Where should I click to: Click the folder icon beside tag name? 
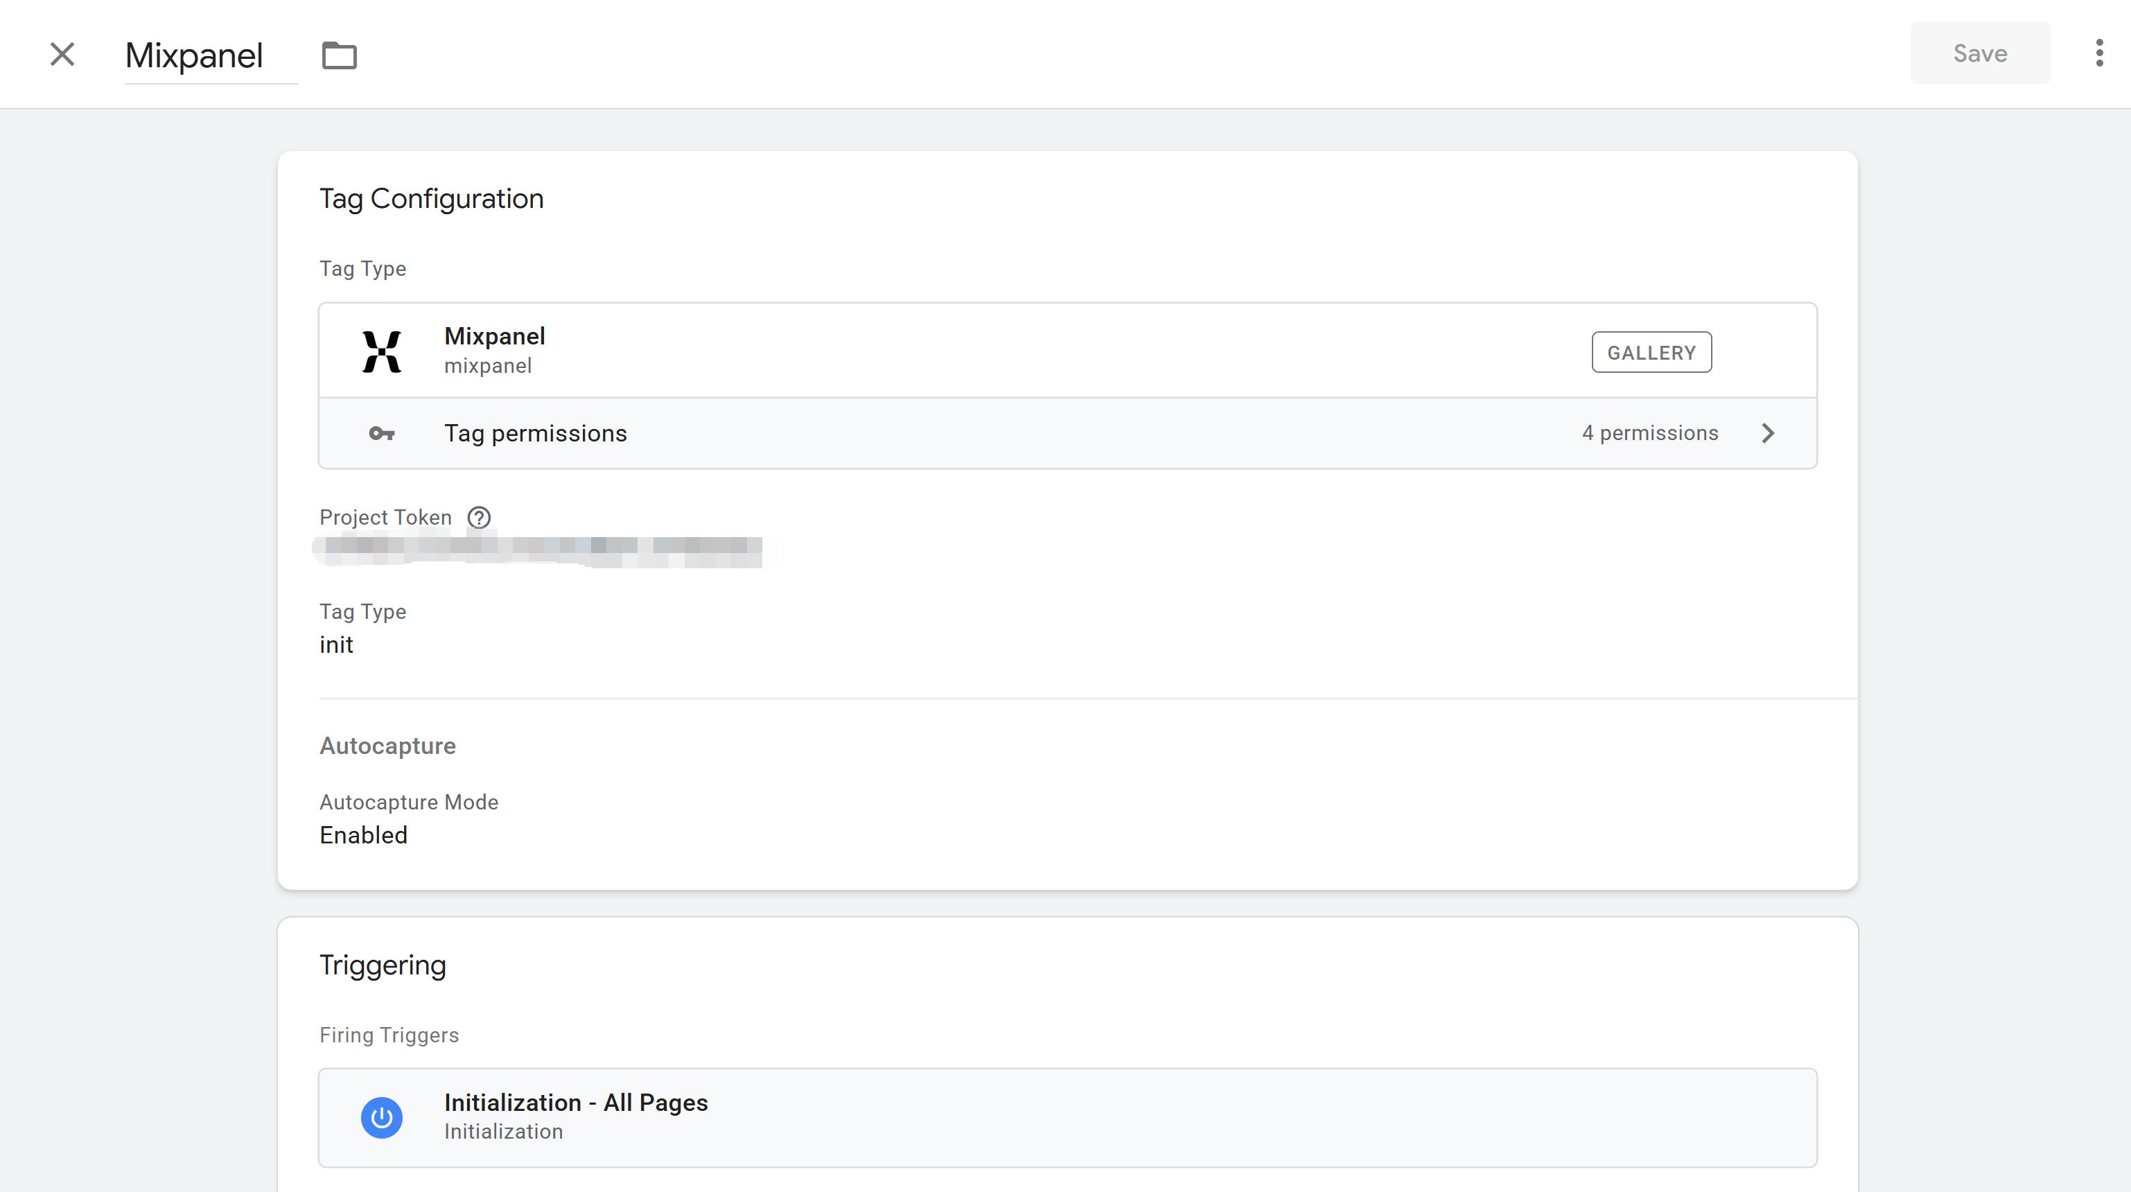(339, 55)
